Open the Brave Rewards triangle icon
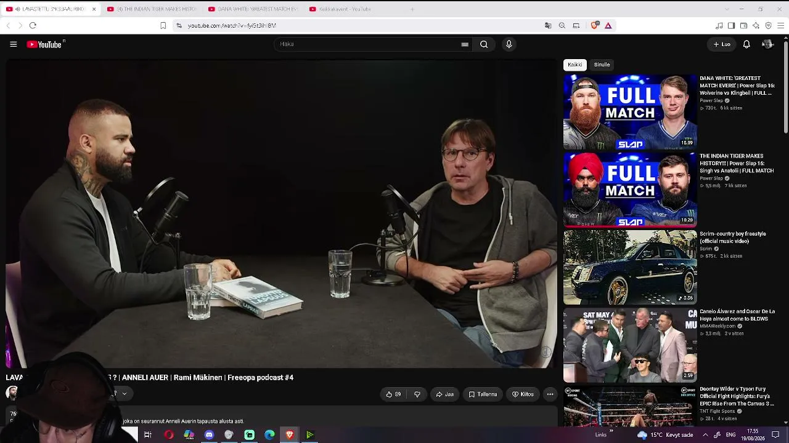The height and width of the screenshot is (443, 789). pyautogui.click(x=608, y=25)
